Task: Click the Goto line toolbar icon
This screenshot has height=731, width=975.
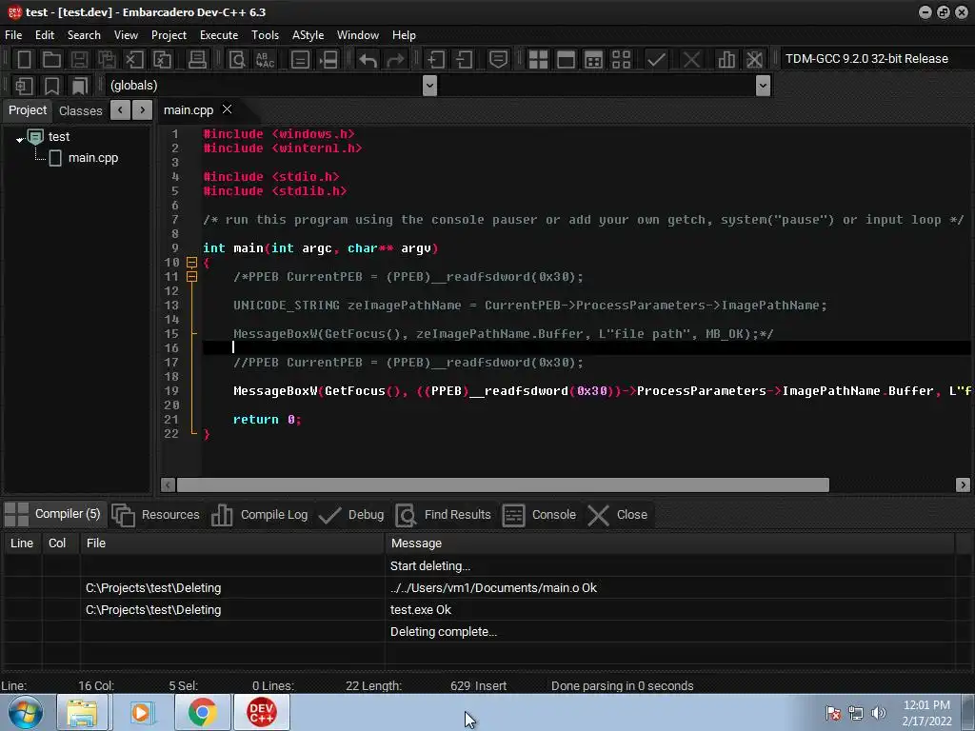Action: 328,60
